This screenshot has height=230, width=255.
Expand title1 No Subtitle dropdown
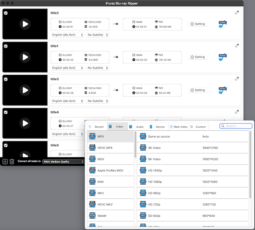[97, 68]
